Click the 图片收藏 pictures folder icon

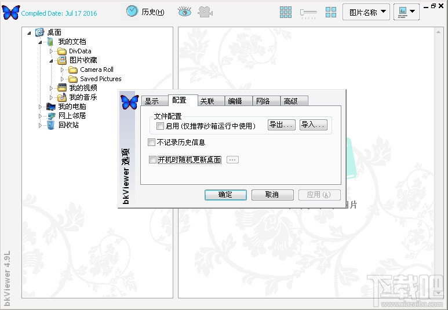[61, 60]
